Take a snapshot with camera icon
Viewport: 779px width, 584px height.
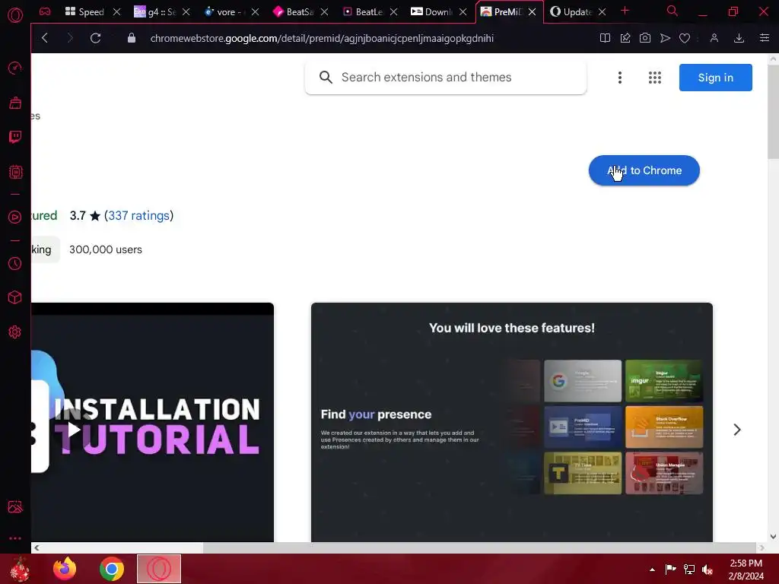click(x=645, y=38)
